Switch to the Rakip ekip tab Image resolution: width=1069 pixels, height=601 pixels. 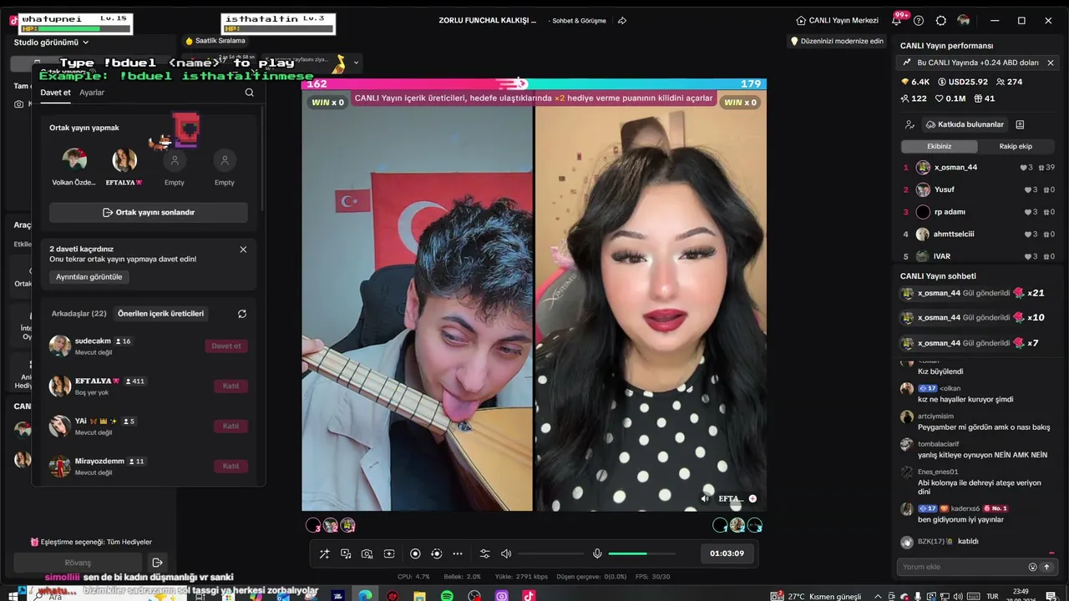[x=1016, y=146]
